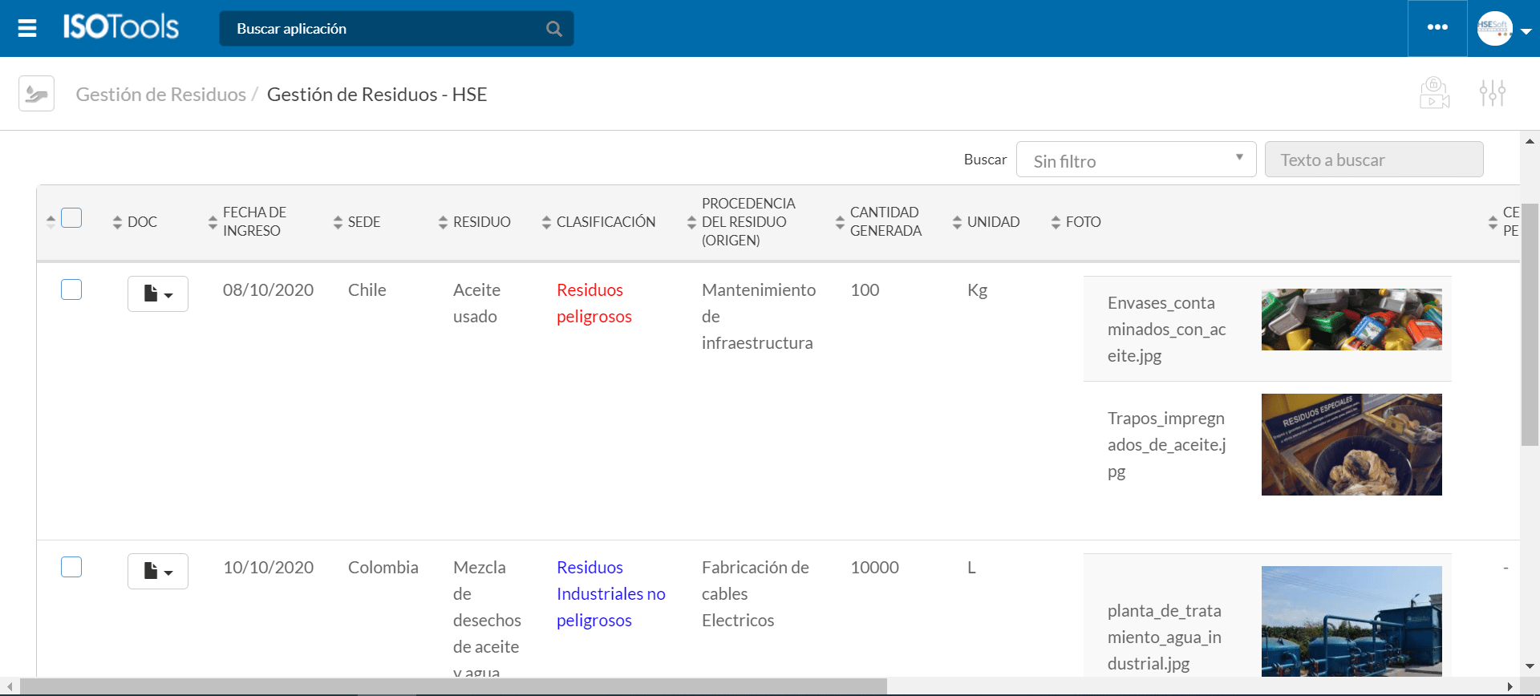Click Residuos peligrosos classification link

click(594, 303)
